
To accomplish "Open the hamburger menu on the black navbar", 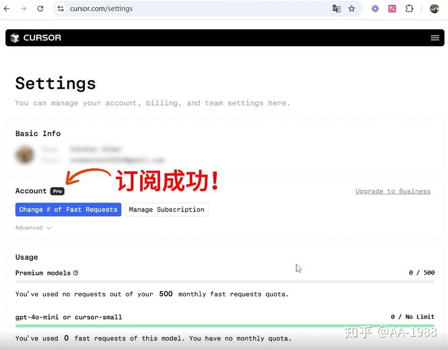I will click(434, 37).
